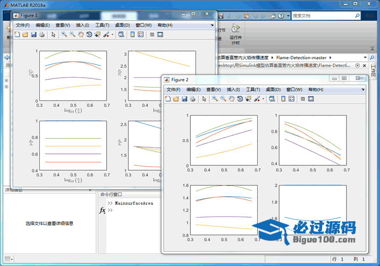This screenshot has height=266, width=380.
Task: Select Brush data tool in Figure 1 toolbar
Action: (x=106, y=35)
